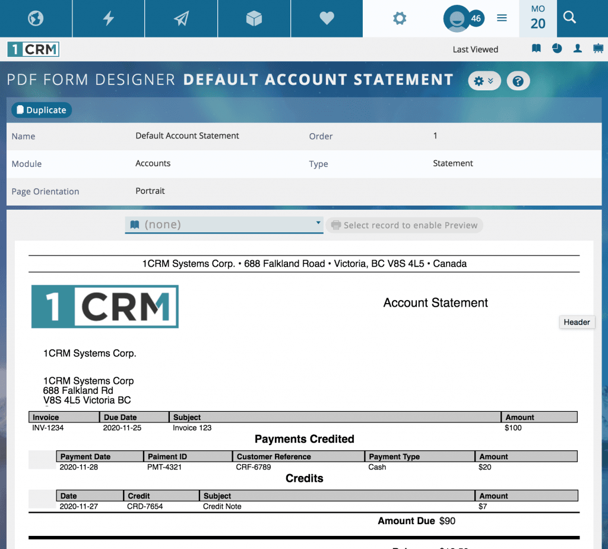The height and width of the screenshot is (549, 608).
Task: Select the heart favorites icon
Action: point(327,18)
